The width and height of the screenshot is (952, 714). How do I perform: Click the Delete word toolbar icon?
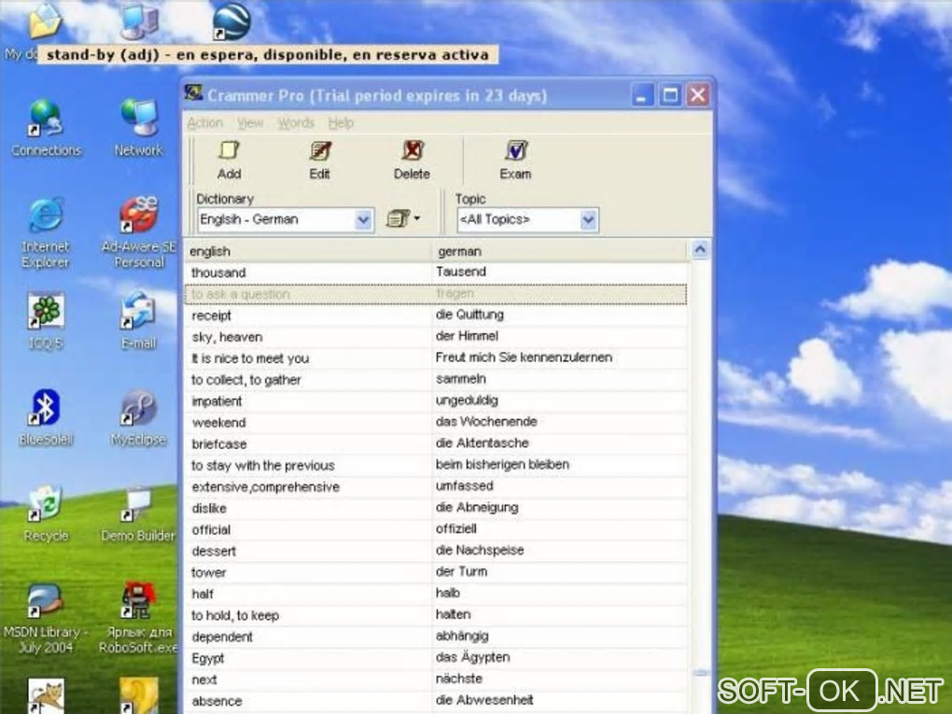412,160
